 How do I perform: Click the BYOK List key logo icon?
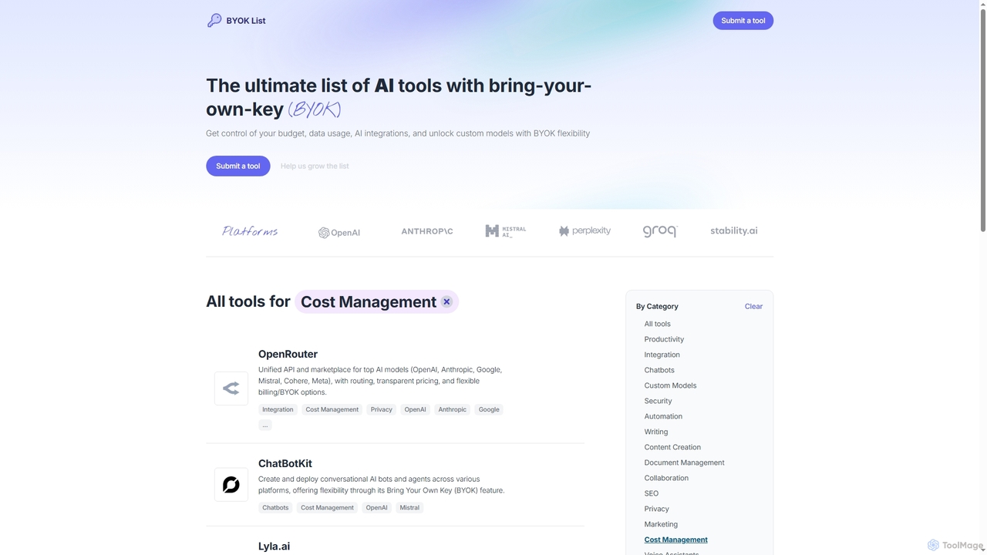click(214, 21)
